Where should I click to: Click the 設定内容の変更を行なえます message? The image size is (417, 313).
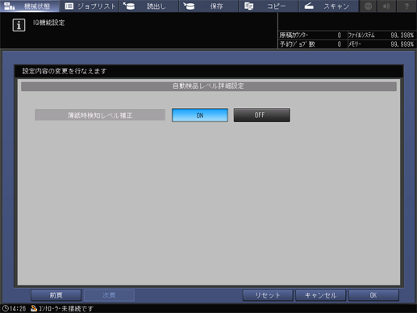pyautogui.click(x=65, y=71)
